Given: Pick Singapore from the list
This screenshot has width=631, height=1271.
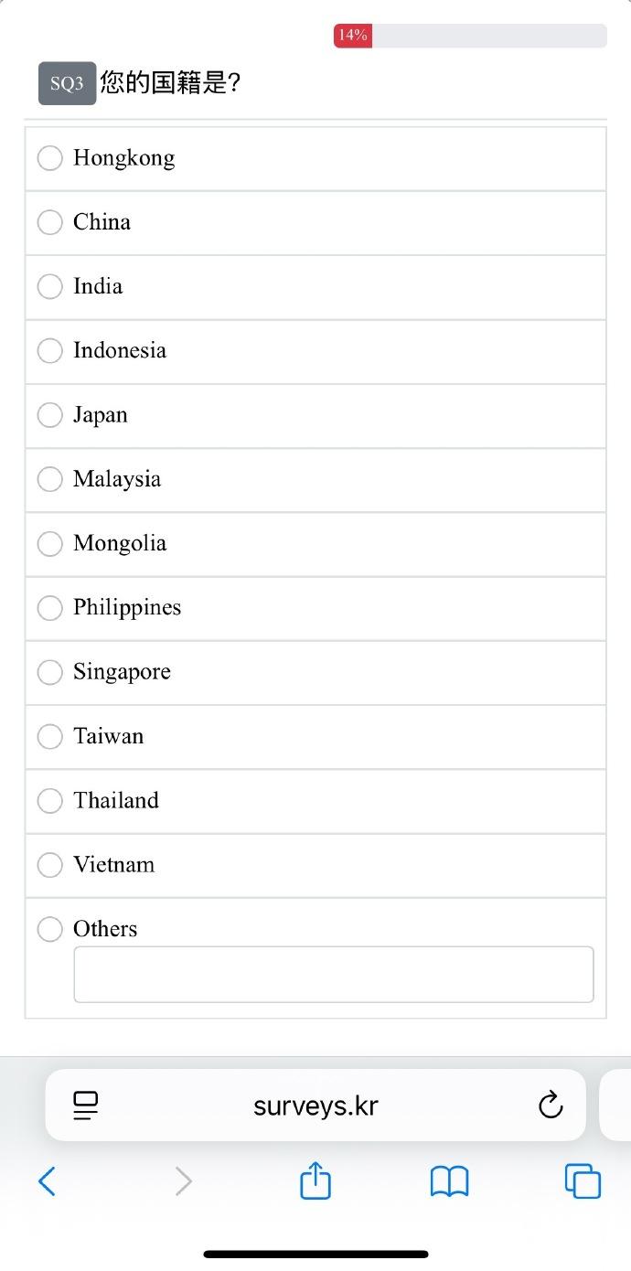Looking at the screenshot, I should [50, 672].
